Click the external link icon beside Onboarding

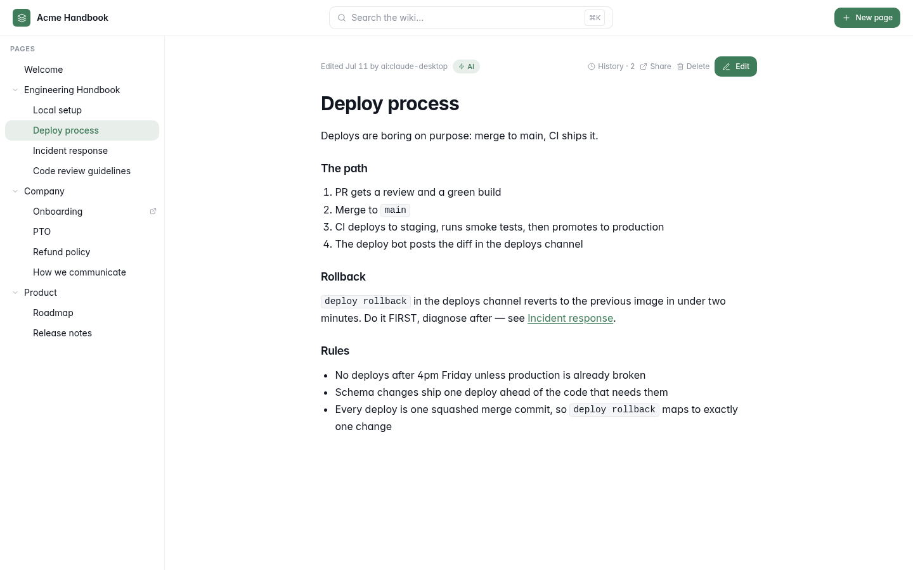point(153,212)
